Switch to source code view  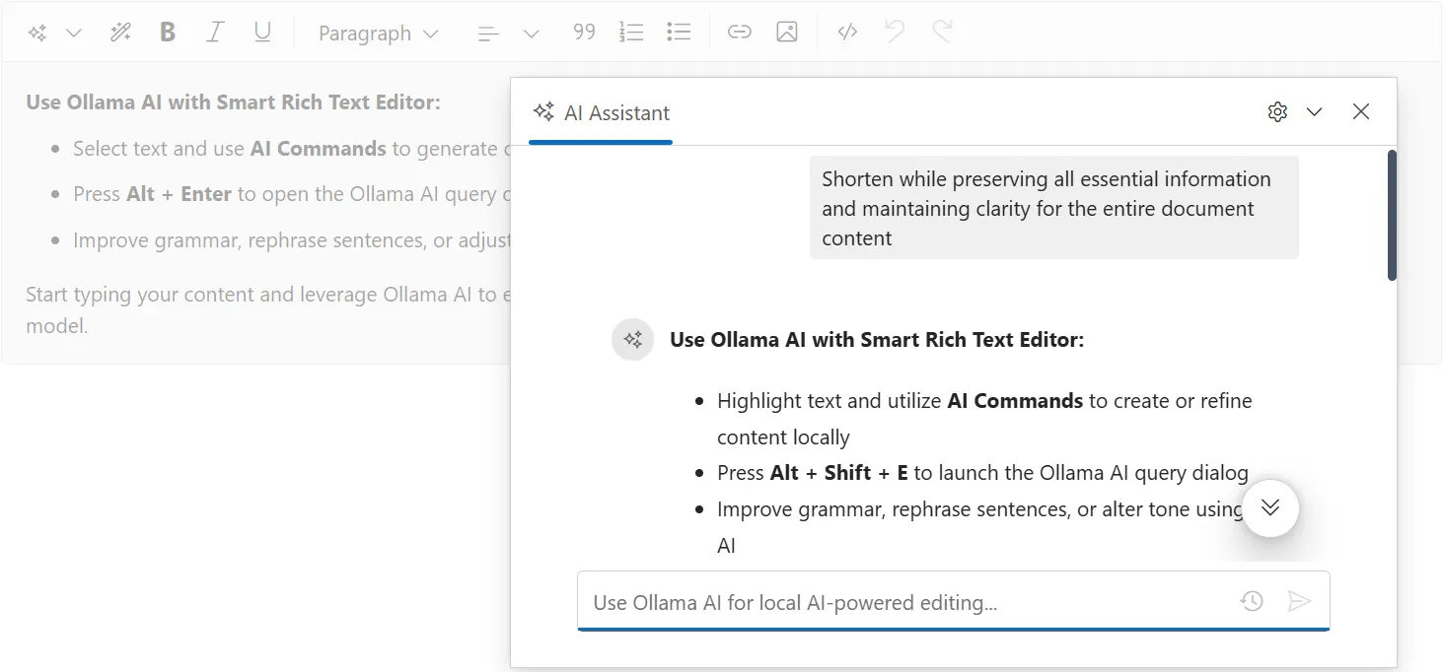click(x=846, y=33)
